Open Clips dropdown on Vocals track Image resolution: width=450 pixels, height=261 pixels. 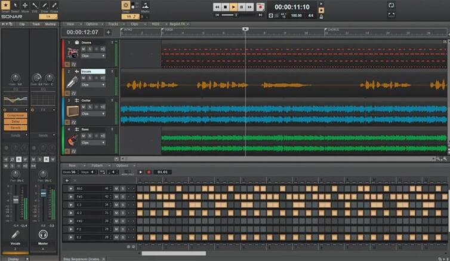93,84
